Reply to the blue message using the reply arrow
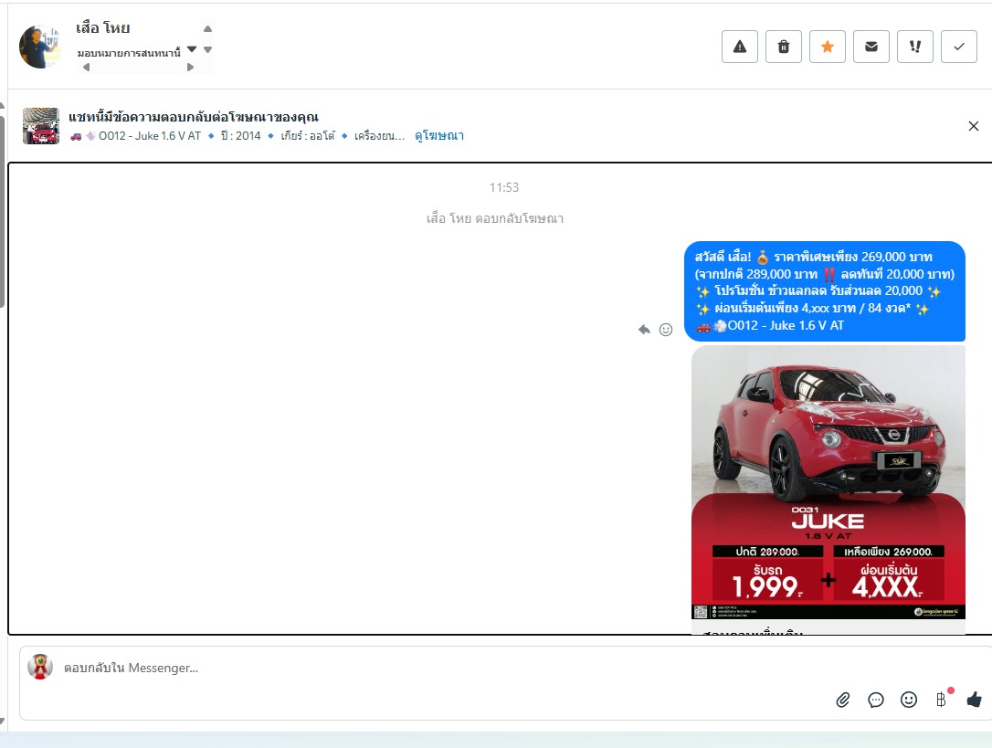 point(644,329)
